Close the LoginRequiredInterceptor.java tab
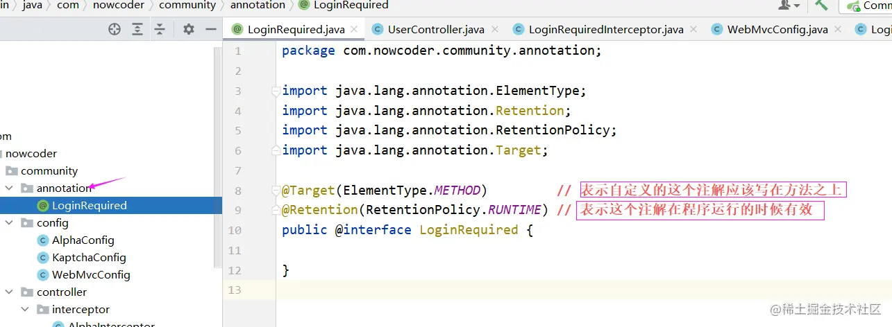The width and height of the screenshot is (892, 327). (693, 29)
